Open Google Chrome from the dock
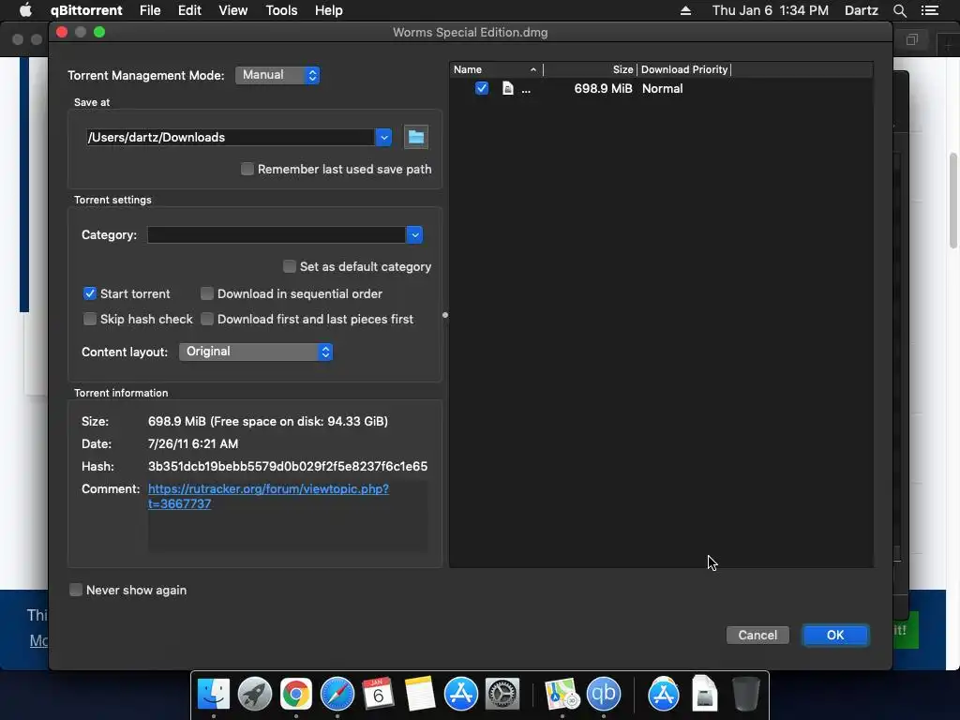The height and width of the screenshot is (720, 960). (295, 695)
